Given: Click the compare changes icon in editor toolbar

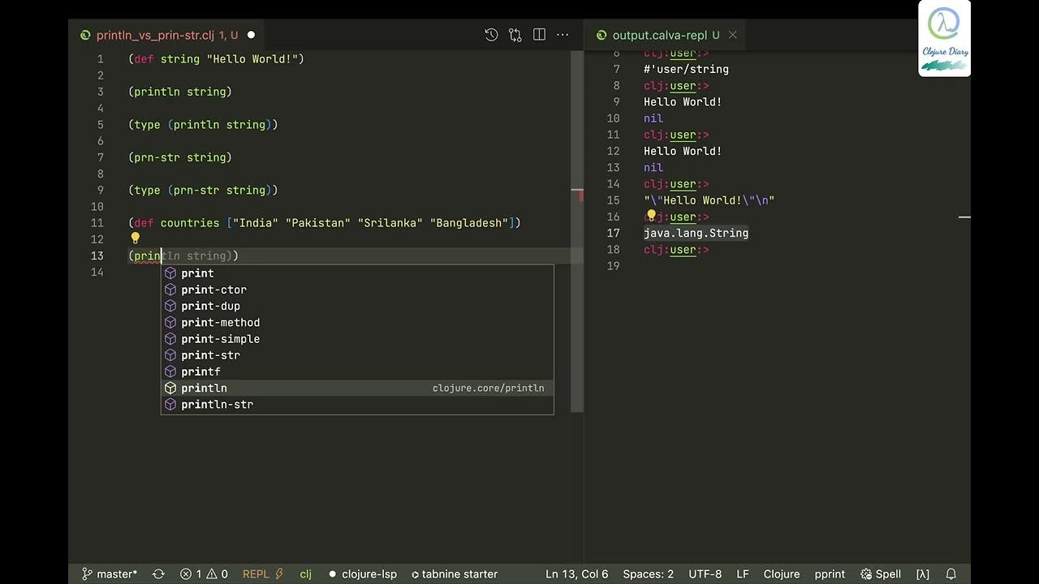Looking at the screenshot, I should tap(515, 35).
